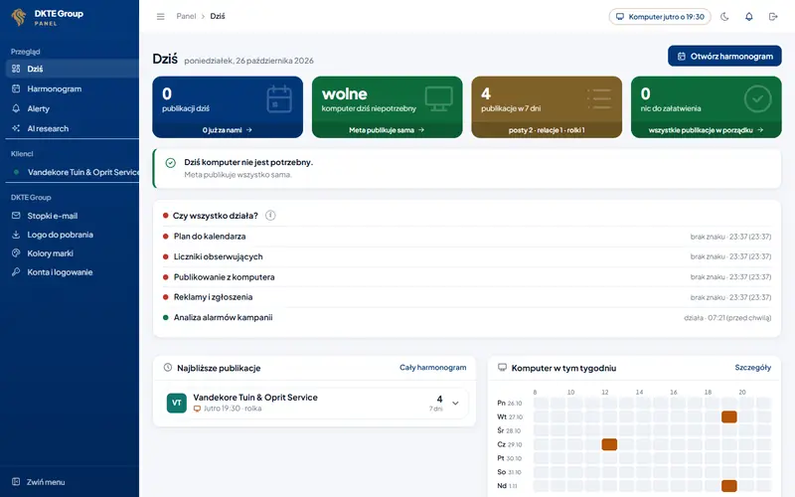
Task: Click the logout icon in top bar
Action: pyautogui.click(x=773, y=17)
